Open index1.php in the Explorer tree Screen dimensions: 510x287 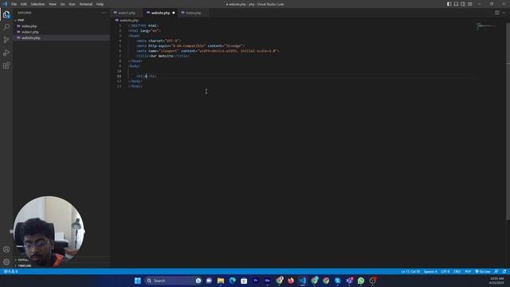30,32
